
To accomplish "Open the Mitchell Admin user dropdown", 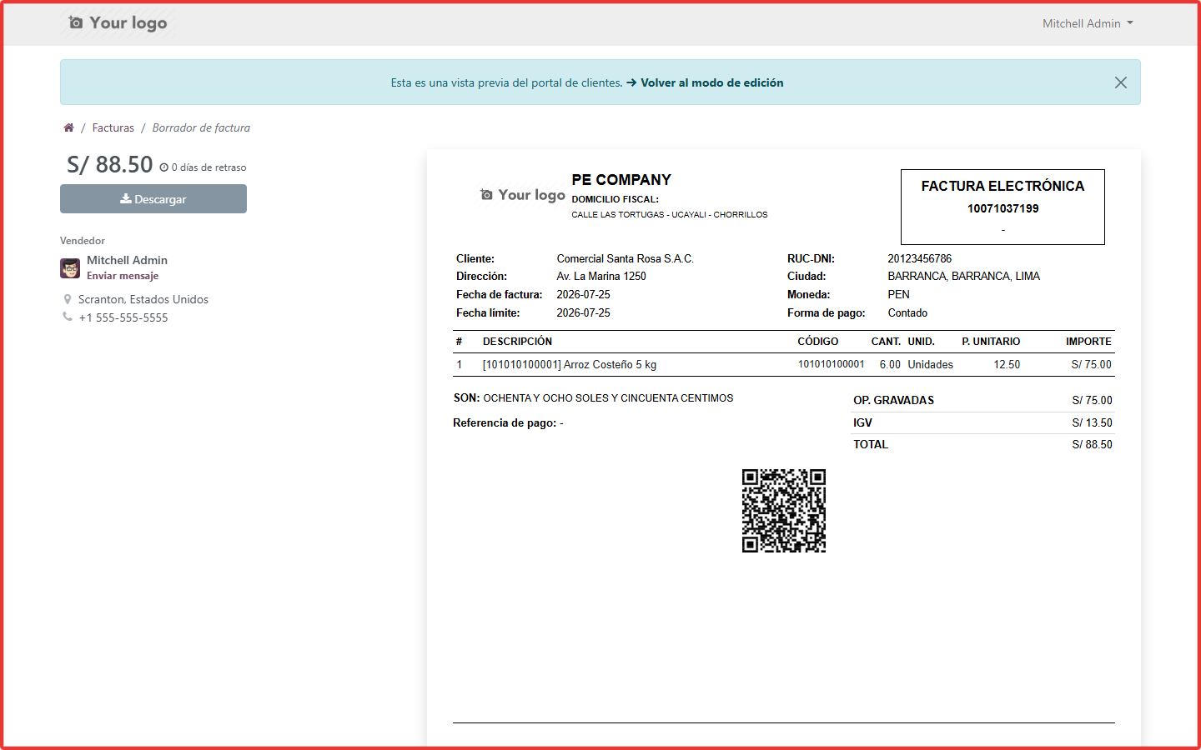I will pyautogui.click(x=1088, y=23).
